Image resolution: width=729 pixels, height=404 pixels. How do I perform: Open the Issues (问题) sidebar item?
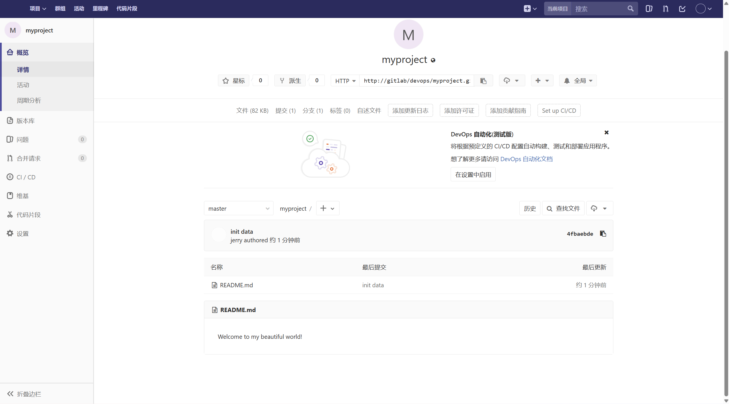tap(47, 140)
